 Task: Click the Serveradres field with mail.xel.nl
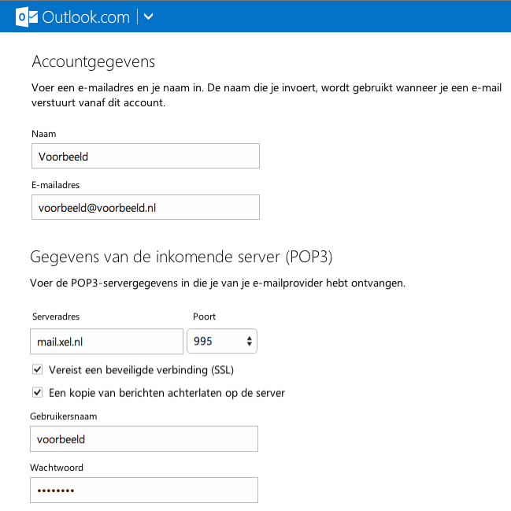106,342
